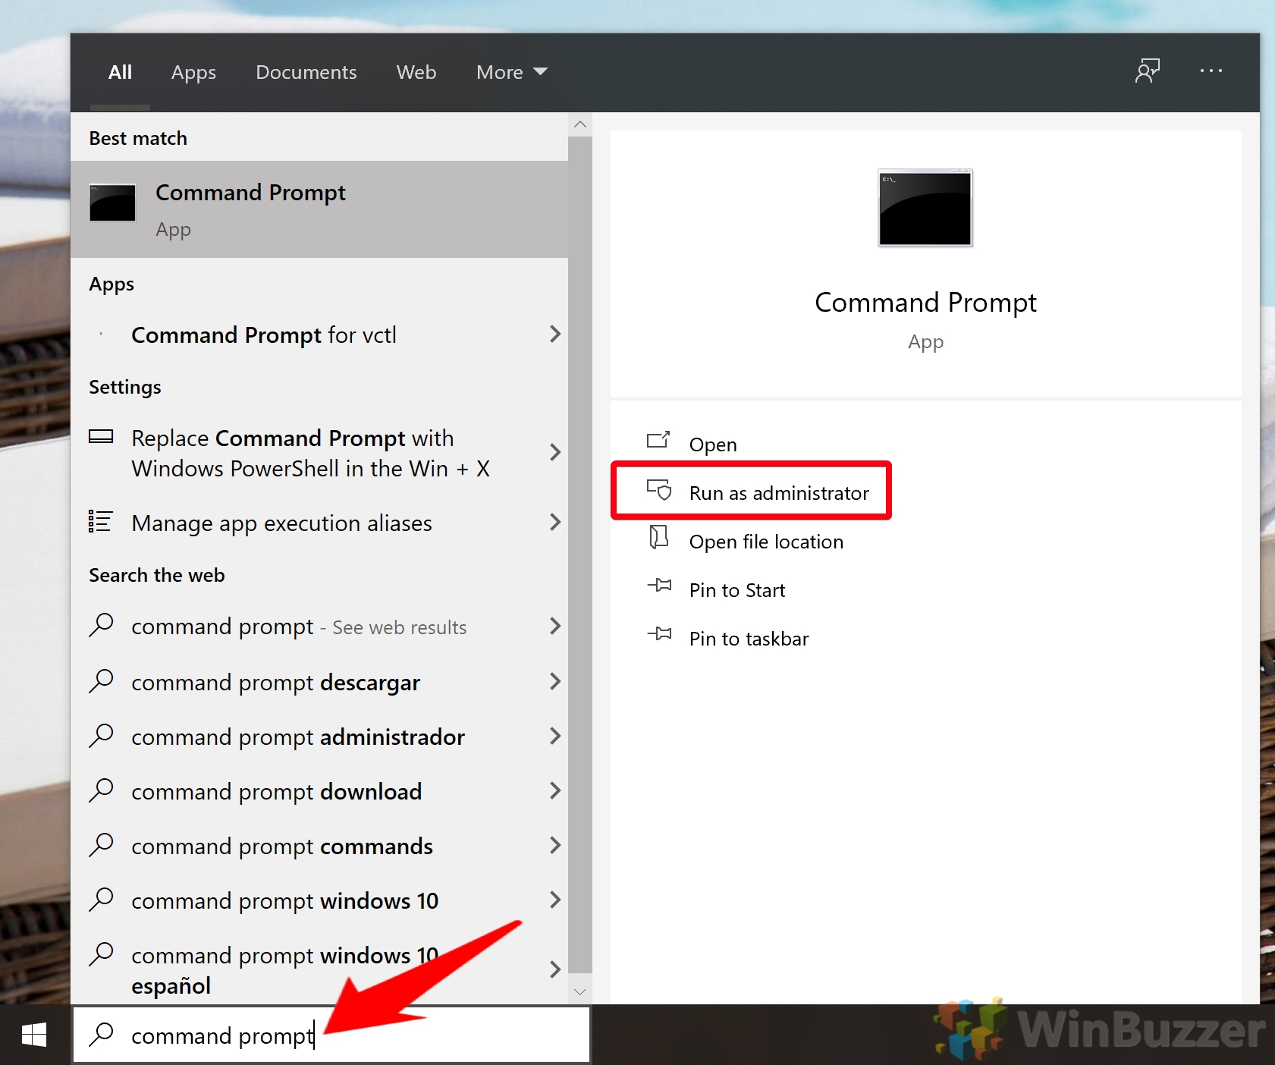Select 'command prompt windows 10' web suggestion
The image size is (1275, 1065).
[x=319, y=900]
